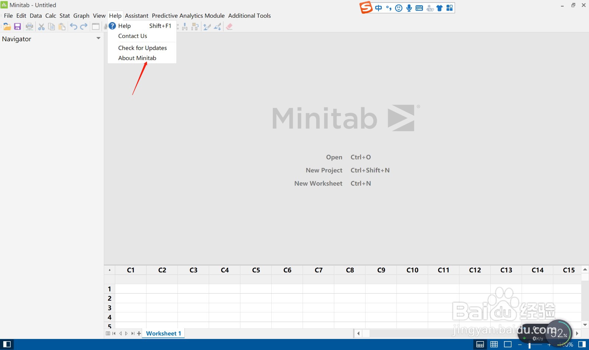Cut selection with the scissors icon
Image resolution: width=589 pixels, height=350 pixels.
click(41, 27)
